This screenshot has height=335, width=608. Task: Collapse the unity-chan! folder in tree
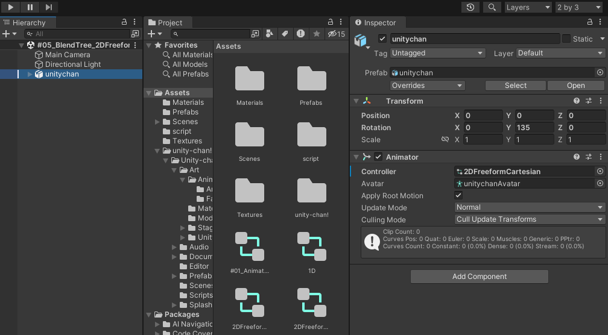[157, 151]
